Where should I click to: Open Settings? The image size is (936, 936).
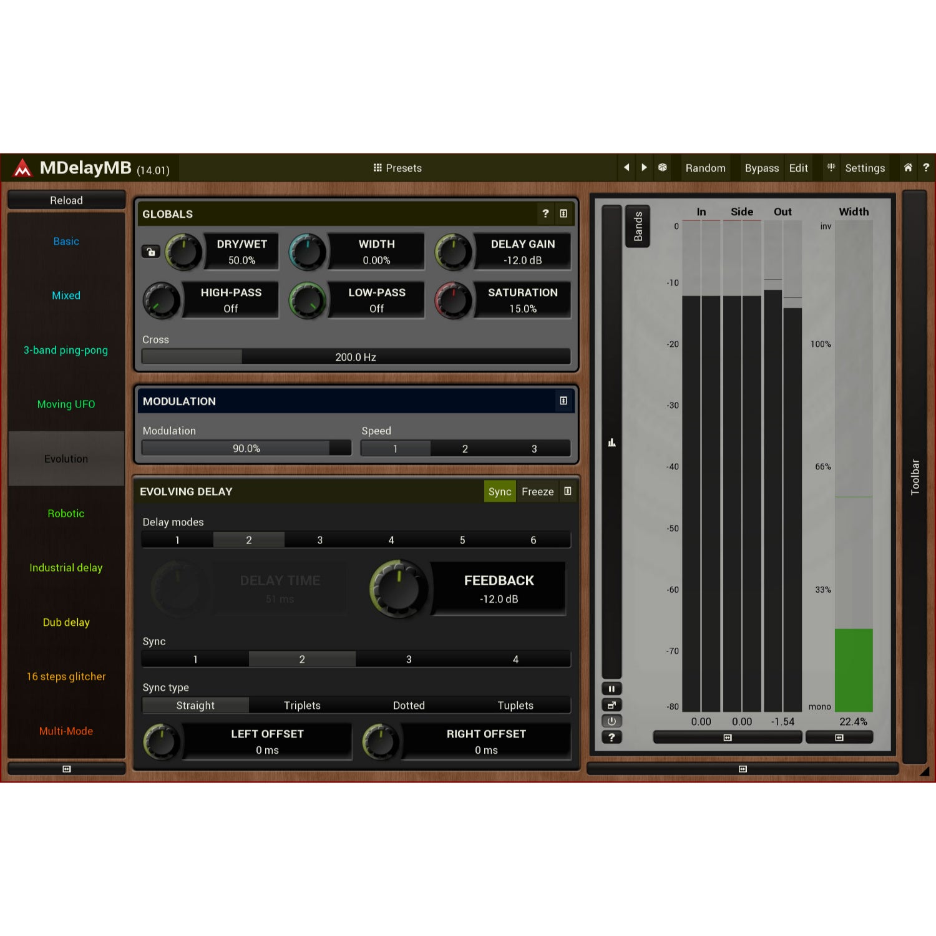coord(865,168)
